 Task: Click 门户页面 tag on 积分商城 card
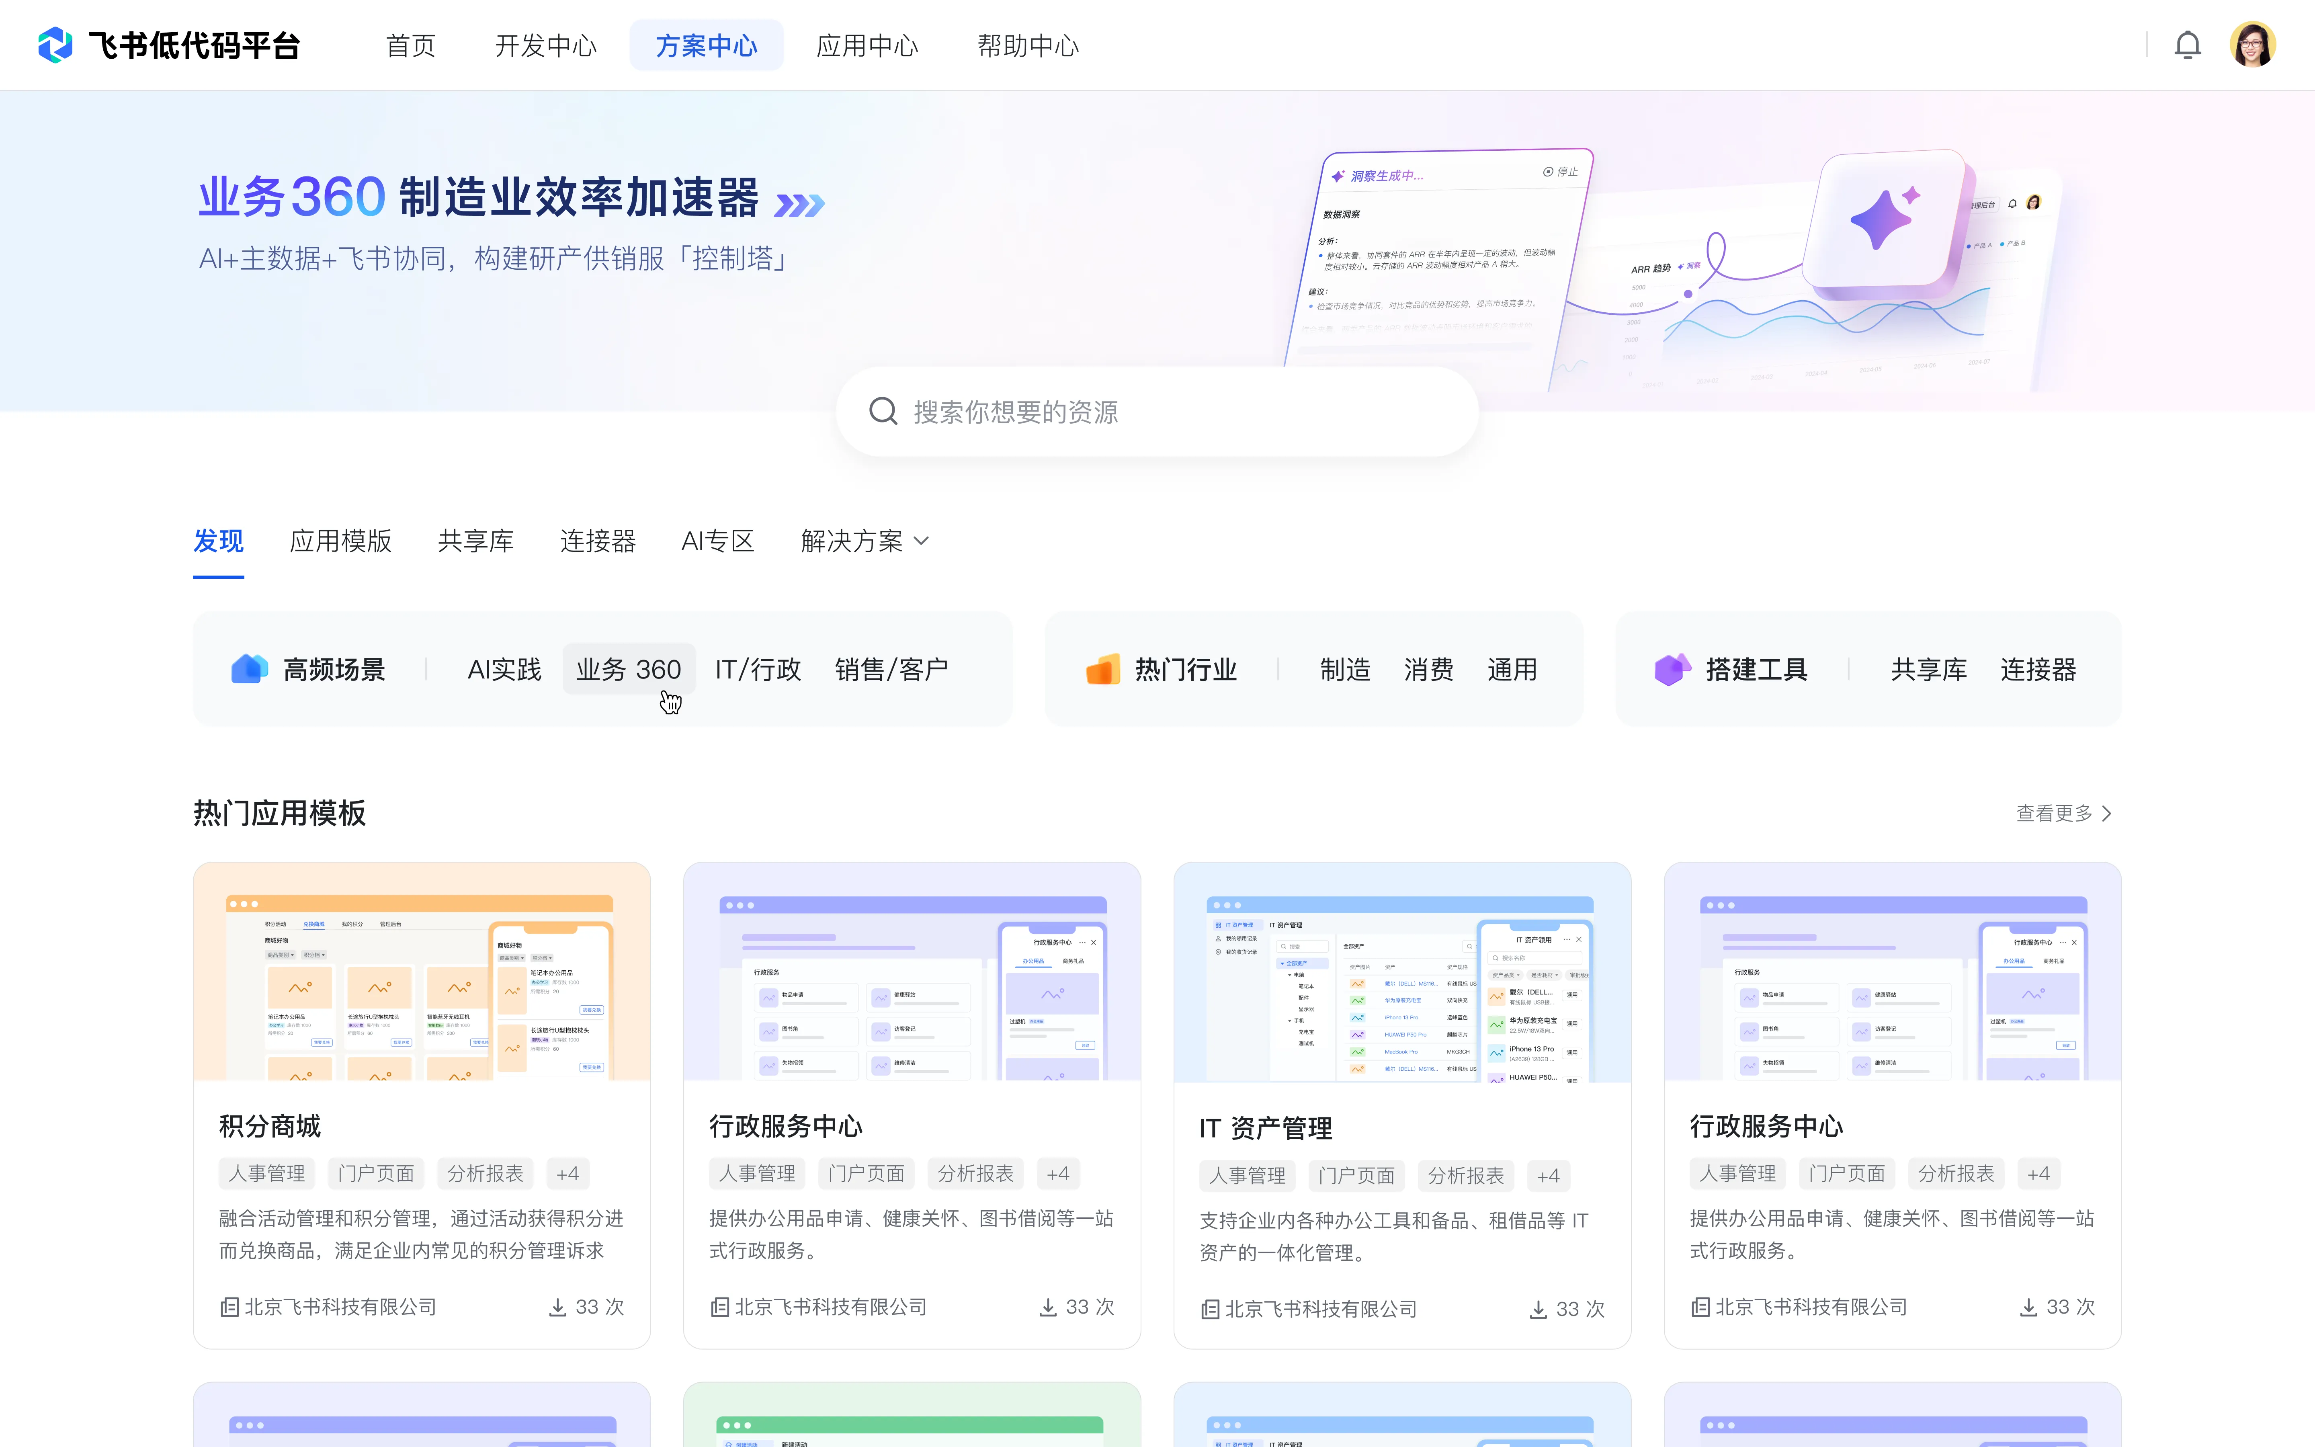376,1173
